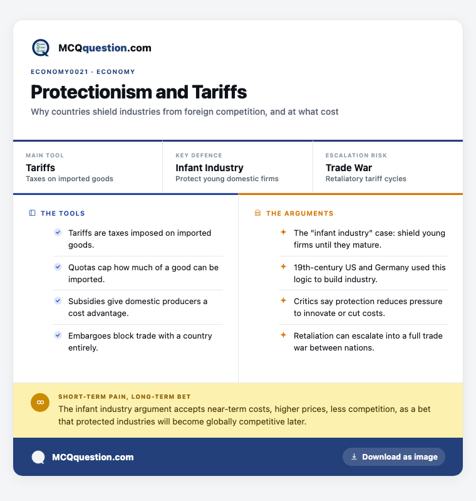Click the check mark beside Tariffs are taxes
476x501 pixels.
pyautogui.click(x=58, y=232)
